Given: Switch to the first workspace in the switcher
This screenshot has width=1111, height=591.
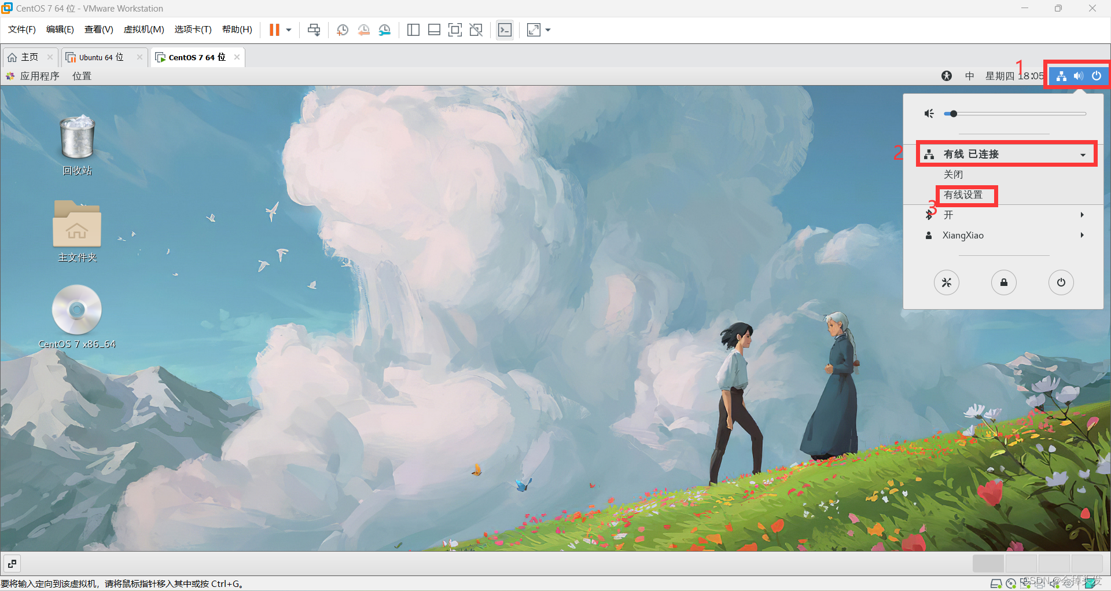Looking at the screenshot, I should tap(988, 563).
